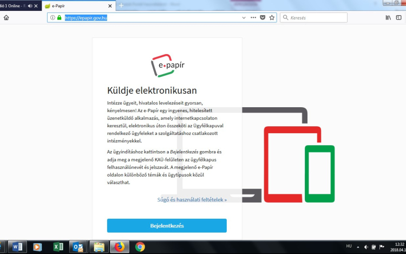Open Outlook from the taskbar
Image resolution: width=406 pixels, height=254 pixels.
click(78, 247)
